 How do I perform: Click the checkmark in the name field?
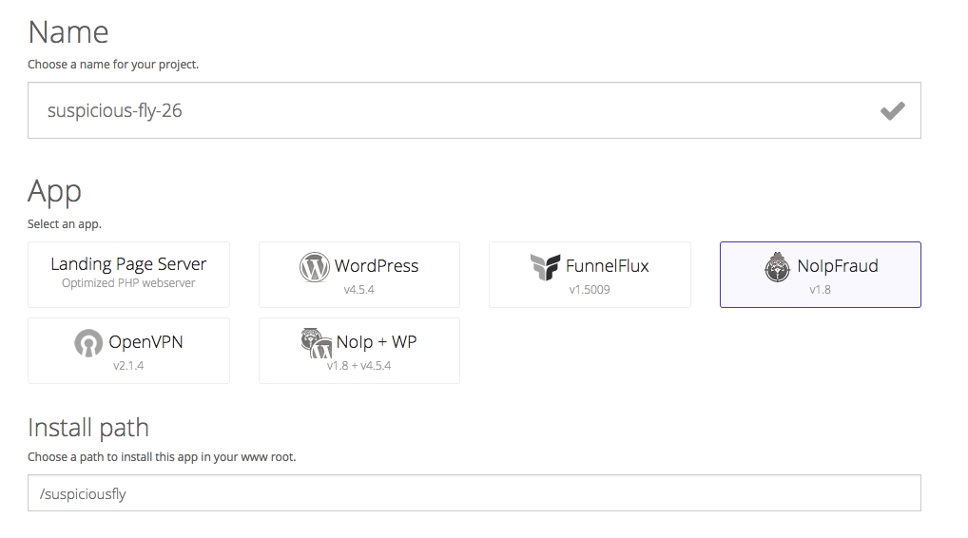coord(892,111)
